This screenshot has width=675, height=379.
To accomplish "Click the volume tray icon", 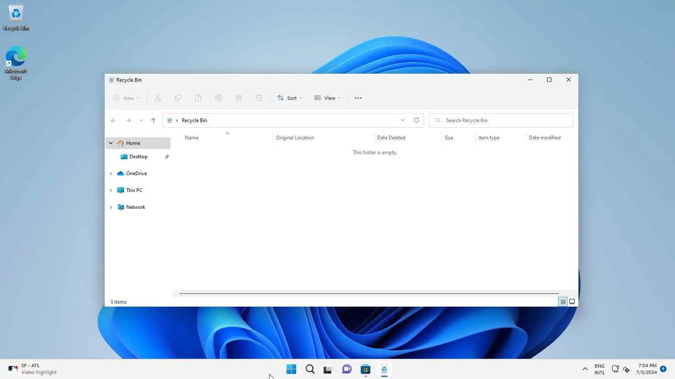I will (626, 369).
